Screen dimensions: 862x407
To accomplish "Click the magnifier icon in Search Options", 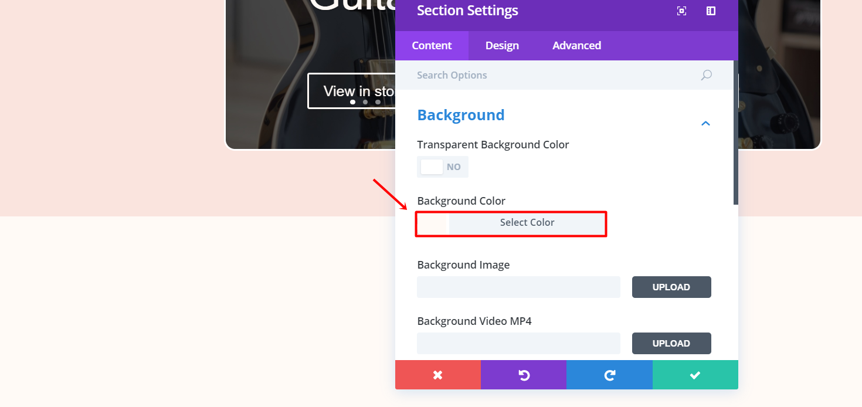I will tap(707, 75).
